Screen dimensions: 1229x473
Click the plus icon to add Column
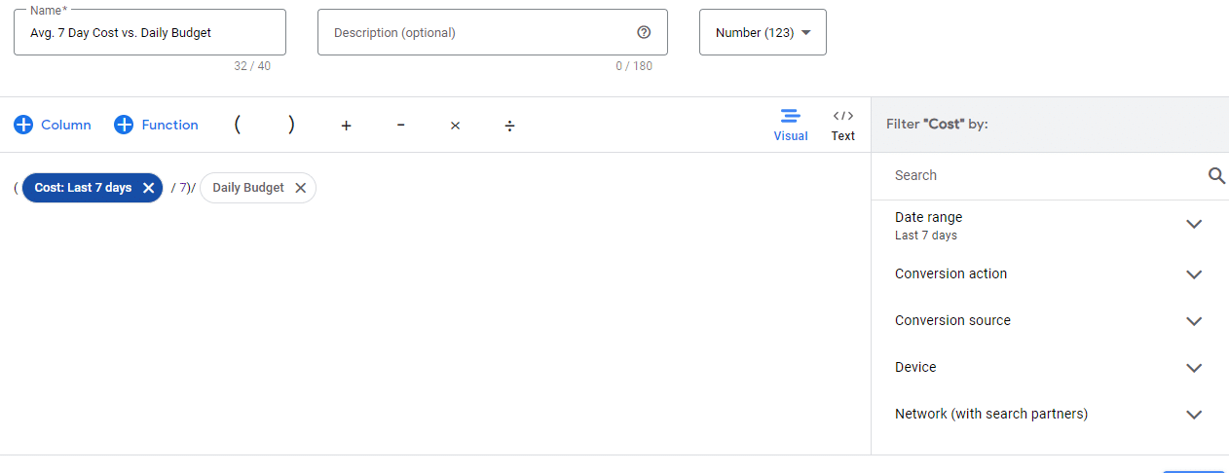[x=23, y=125]
